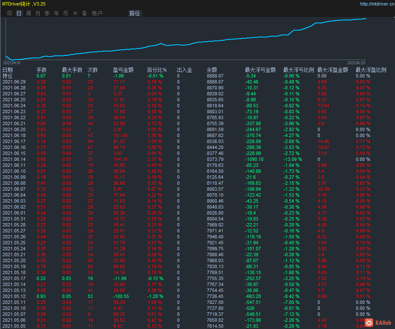The width and height of the screenshot is (395, 329).
Task: Click the 路径 path button
Action: click(135, 13)
